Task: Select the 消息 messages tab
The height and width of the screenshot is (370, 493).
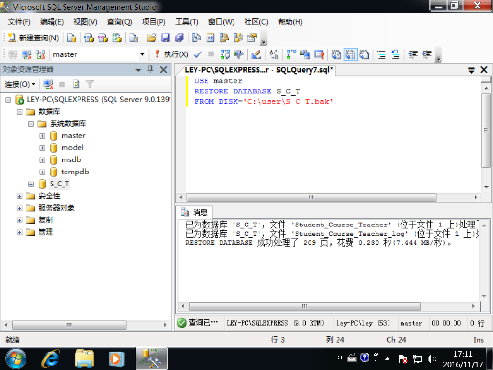Action: point(194,212)
